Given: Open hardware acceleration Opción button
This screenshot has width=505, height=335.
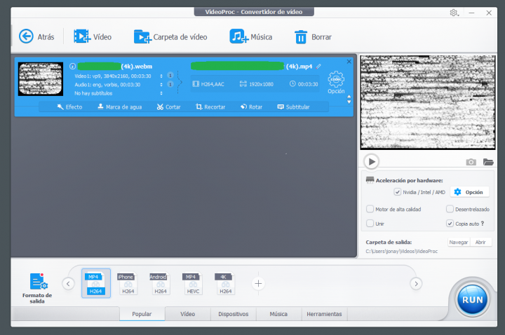Looking at the screenshot, I should click(469, 192).
